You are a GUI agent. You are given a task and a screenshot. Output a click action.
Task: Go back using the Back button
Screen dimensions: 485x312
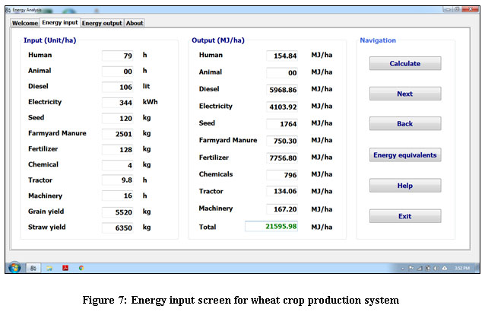404,124
